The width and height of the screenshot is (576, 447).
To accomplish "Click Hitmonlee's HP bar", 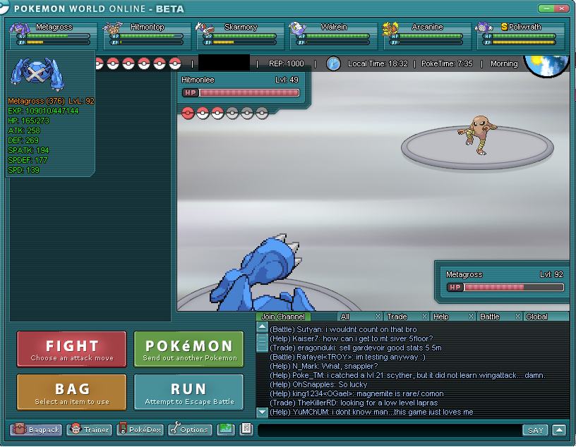I will [x=241, y=93].
